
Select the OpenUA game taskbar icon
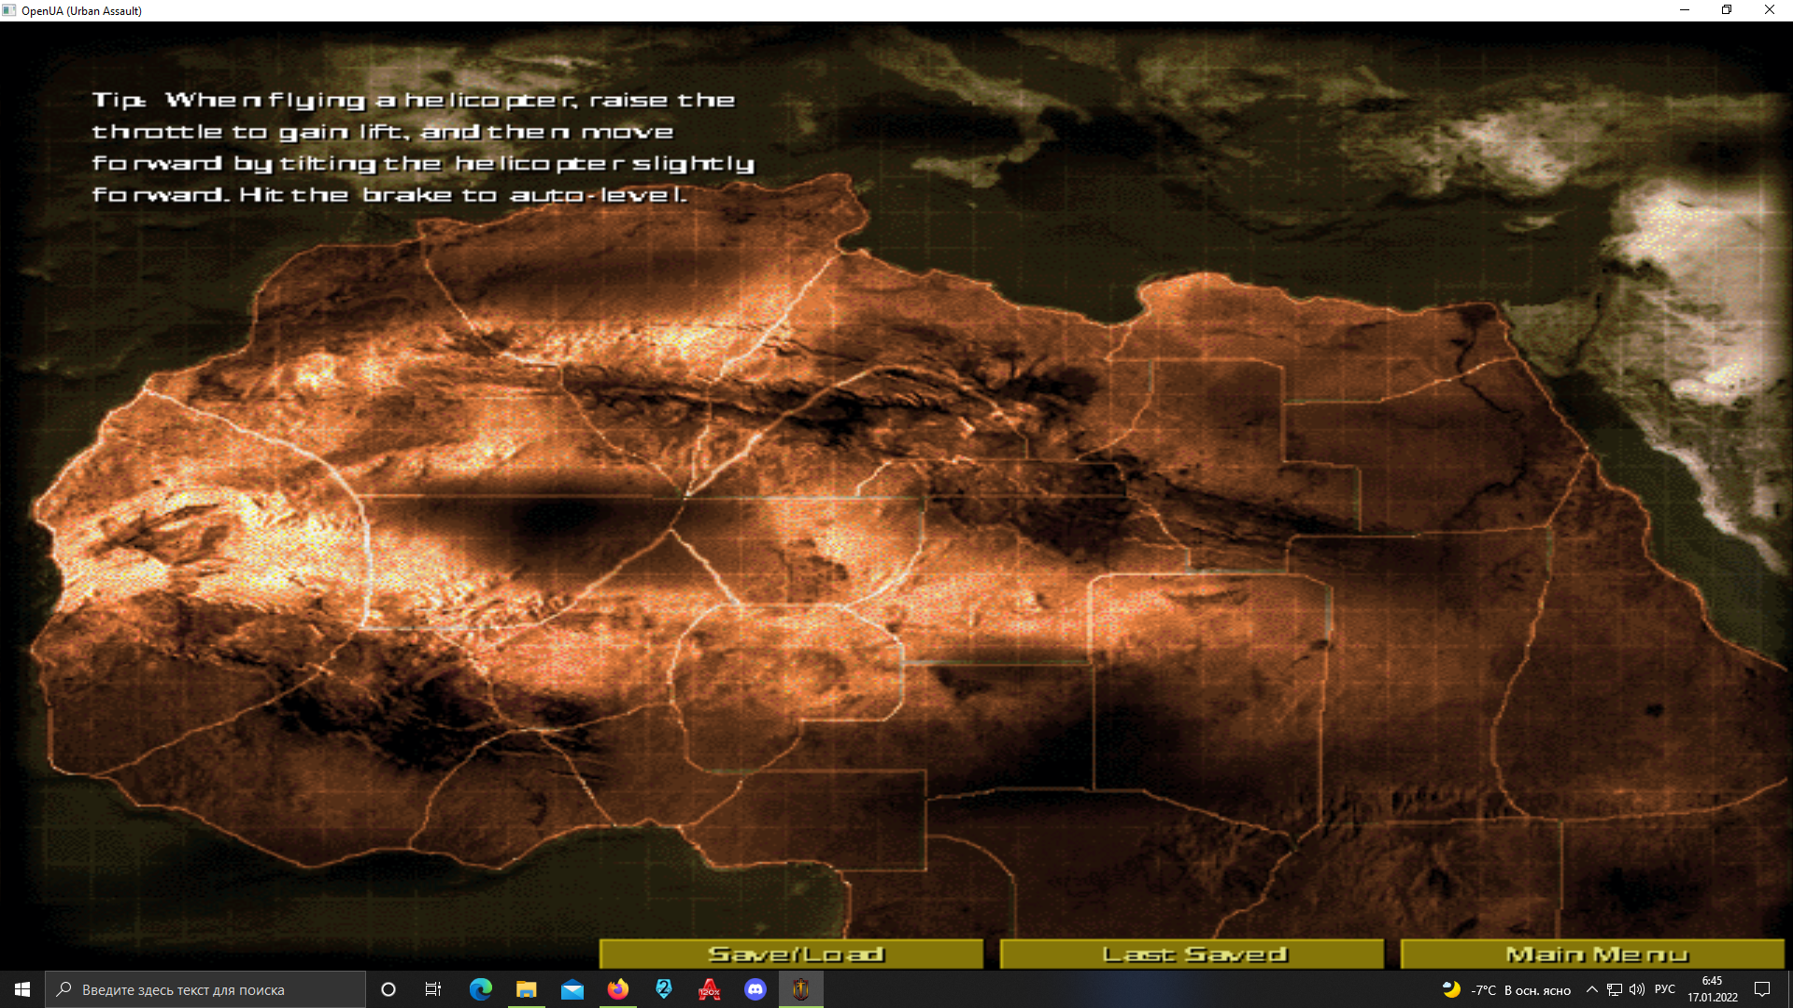point(801,989)
